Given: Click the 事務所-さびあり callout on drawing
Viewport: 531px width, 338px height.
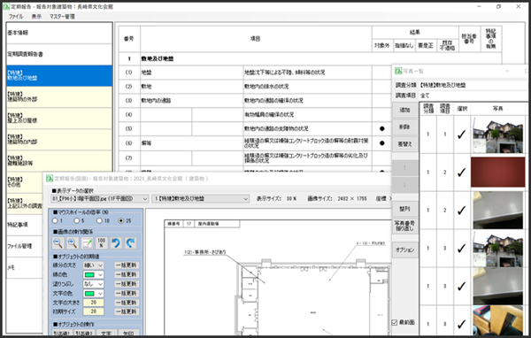Looking at the screenshot, I should tap(205, 252).
